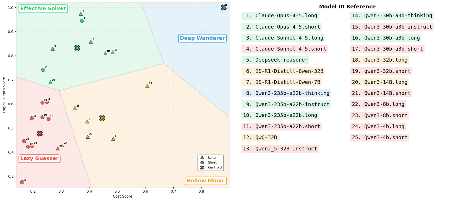Click the 'Logical Depth Score' y-axis title

pyautogui.click(x=4, y=95)
